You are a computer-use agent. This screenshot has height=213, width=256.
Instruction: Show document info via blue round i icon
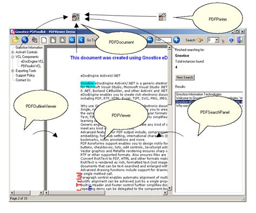tap(25, 40)
